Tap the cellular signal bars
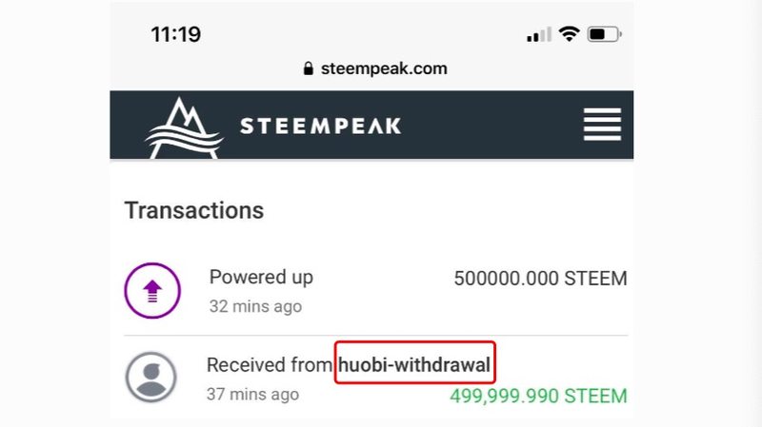762x427 pixels. click(x=539, y=34)
